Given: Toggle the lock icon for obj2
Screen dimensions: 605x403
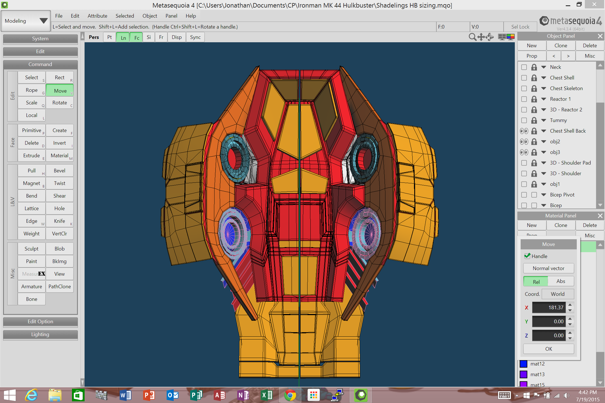Looking at the screenshot, I should pos(534,142).
